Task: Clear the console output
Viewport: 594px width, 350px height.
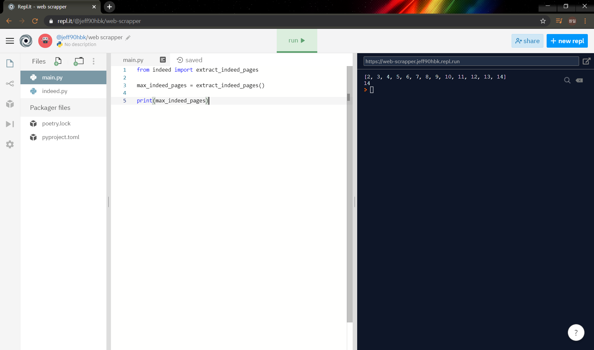Action: (x=579, y=80)
